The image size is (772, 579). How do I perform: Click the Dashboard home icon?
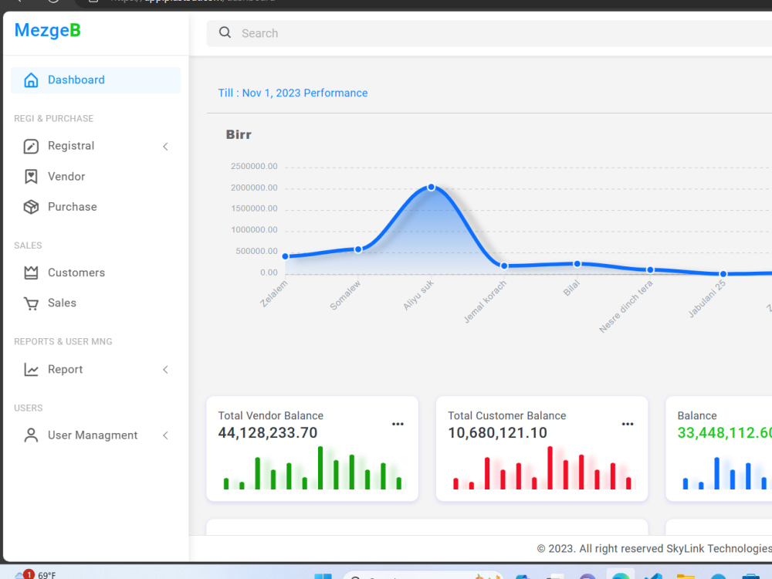tap(31, 80)
